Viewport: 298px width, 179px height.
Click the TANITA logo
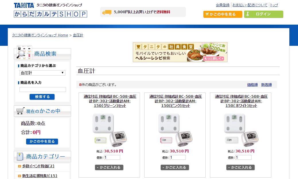click(x=24, y=5)
